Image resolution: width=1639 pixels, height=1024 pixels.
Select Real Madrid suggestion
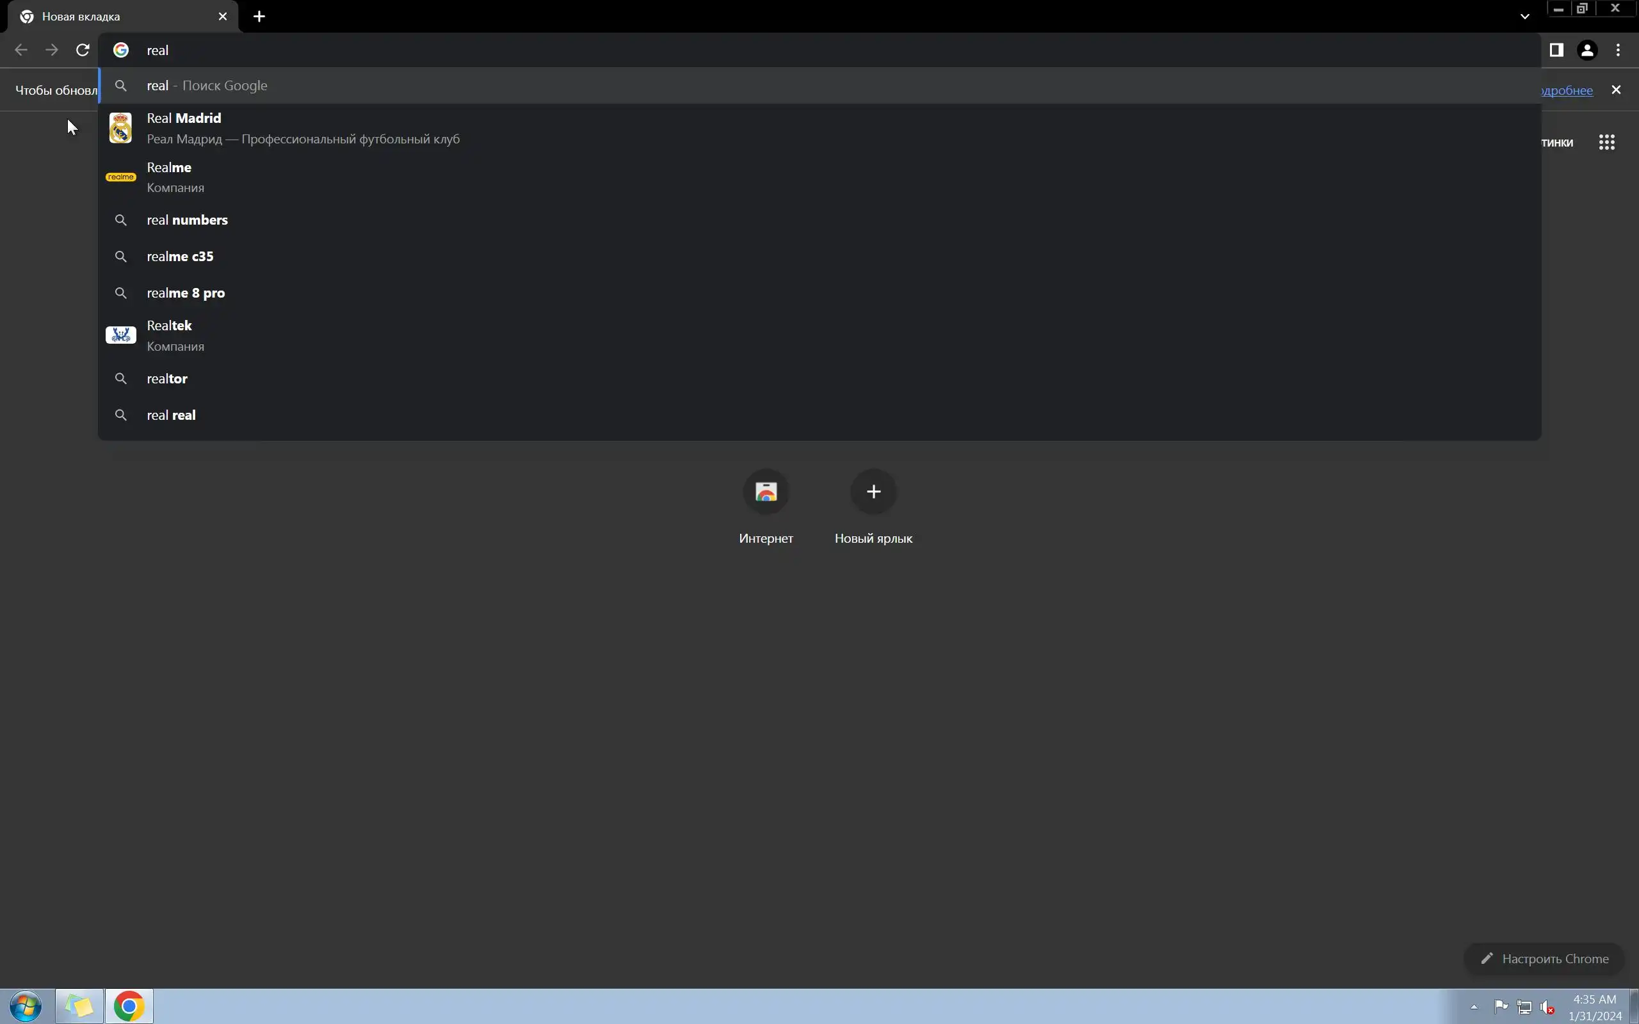point(302,128)
